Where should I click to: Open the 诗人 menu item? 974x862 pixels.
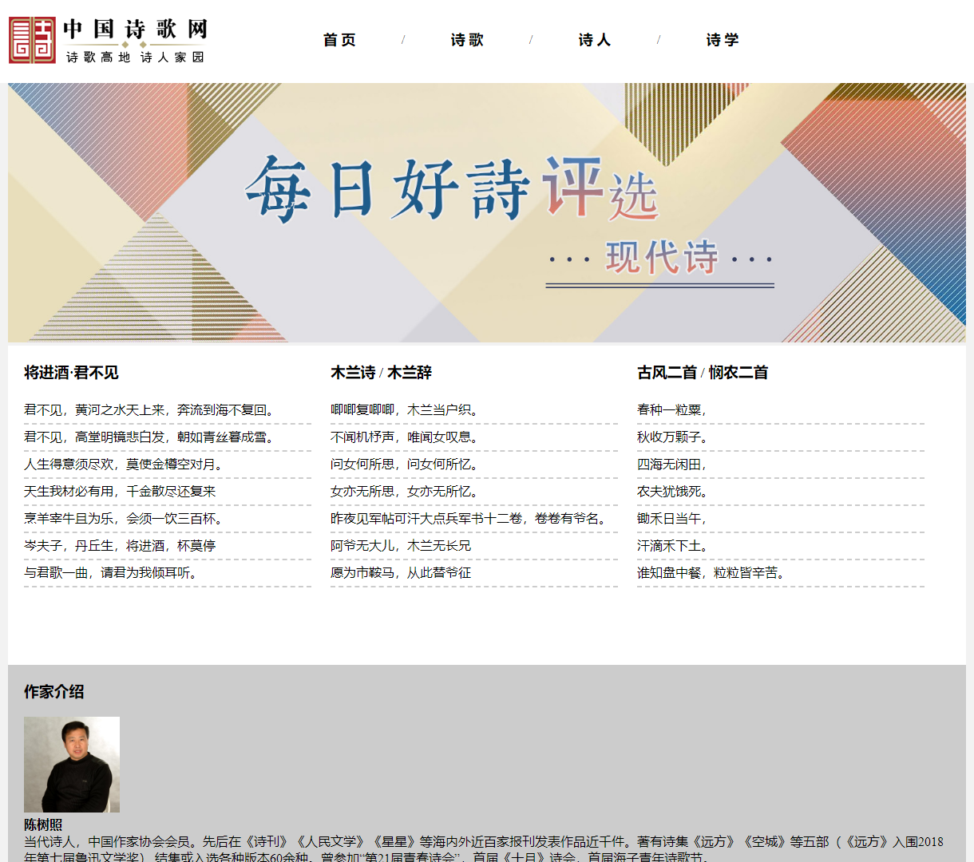pos(594,39)
